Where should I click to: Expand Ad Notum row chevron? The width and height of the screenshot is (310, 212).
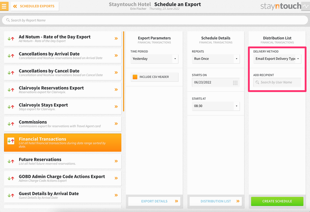pyautogui.click(x=116, y=38)
